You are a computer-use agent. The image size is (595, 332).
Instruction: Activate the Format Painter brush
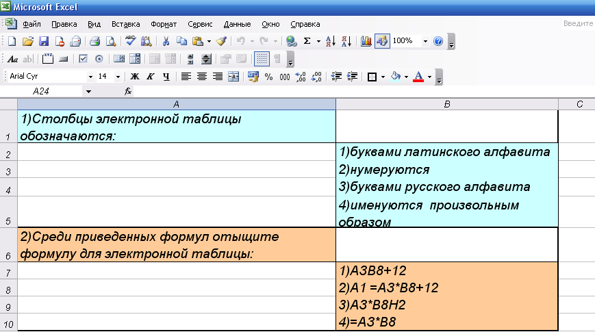click(221, 41)
